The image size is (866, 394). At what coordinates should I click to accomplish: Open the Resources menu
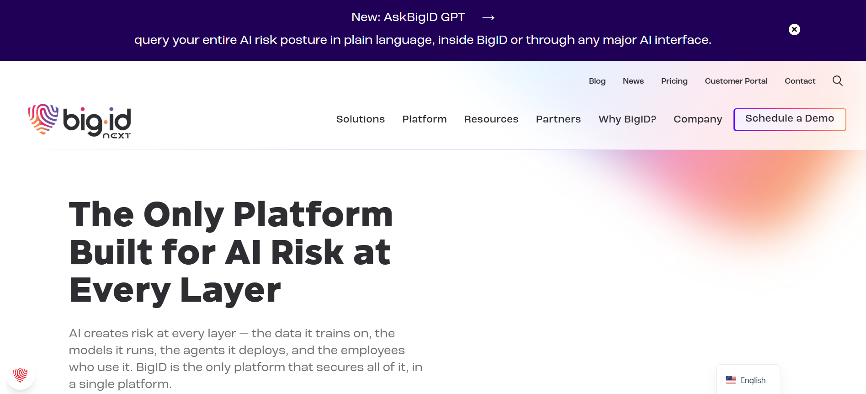coord(491,119)
